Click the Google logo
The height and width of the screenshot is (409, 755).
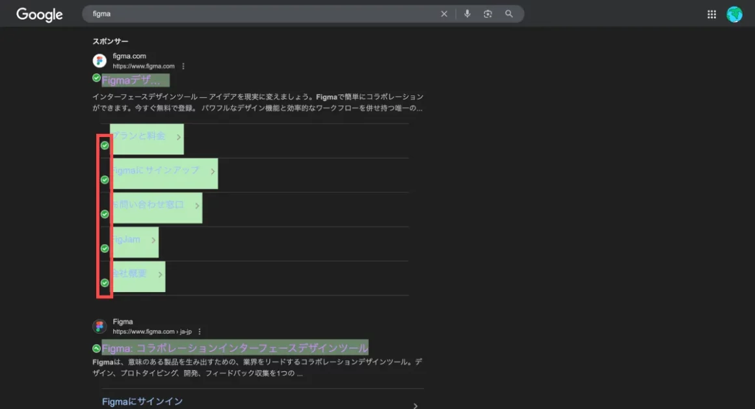coord(39,14)
